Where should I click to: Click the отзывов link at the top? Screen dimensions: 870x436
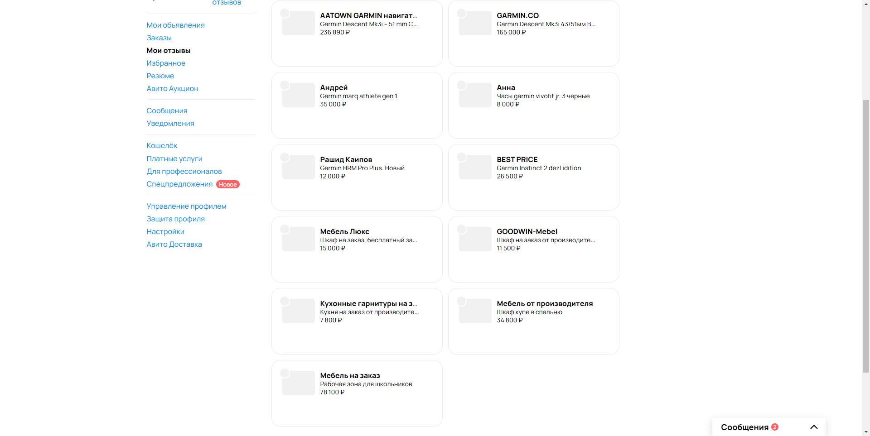click(x=227, y=3)
